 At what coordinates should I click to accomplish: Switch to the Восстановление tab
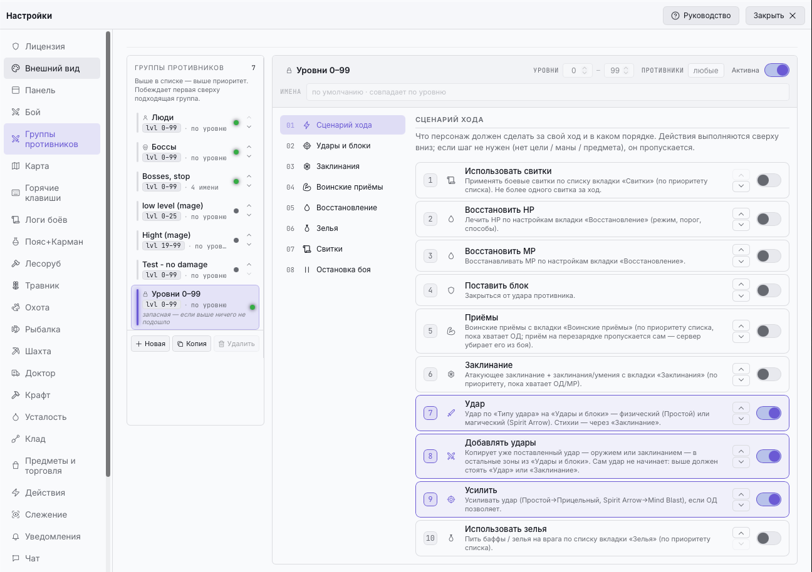(x=343, y=208)
